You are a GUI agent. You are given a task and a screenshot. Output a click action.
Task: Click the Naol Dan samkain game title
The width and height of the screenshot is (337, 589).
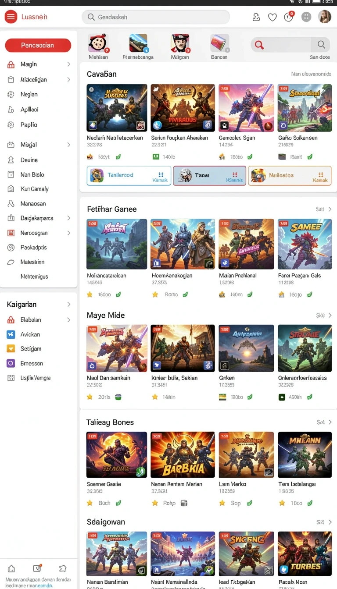click(108, 378)
